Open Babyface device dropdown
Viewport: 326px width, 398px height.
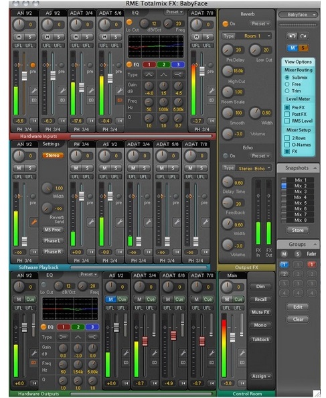(x=298, y=15)
